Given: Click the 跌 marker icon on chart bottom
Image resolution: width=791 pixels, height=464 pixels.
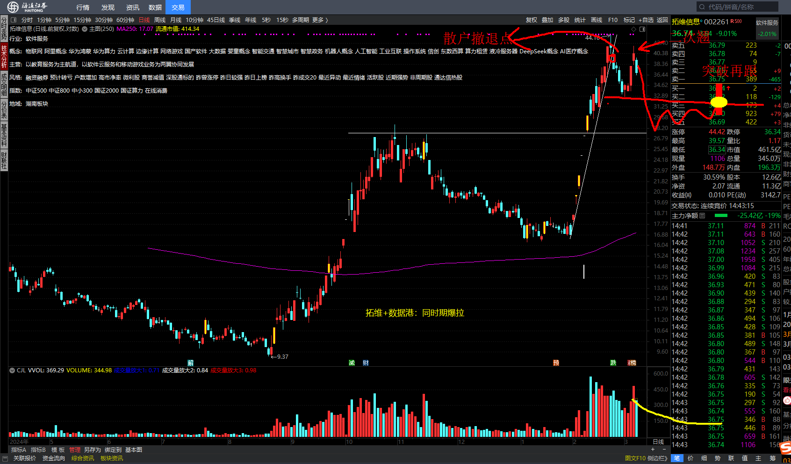Looking at the screenshot, I should coord(613,363).
